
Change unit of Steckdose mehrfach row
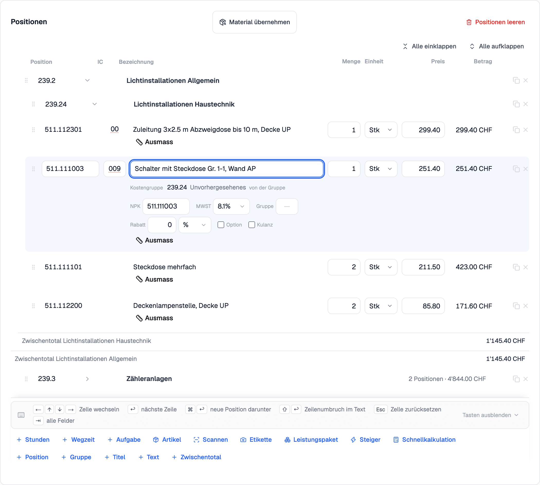point(381,267)
